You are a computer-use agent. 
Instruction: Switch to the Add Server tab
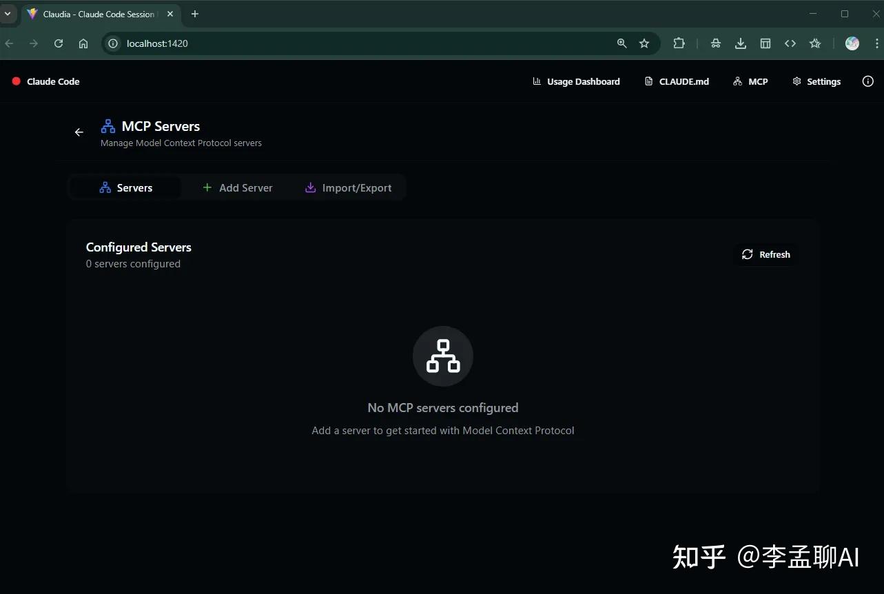click(x=238, y=187)
